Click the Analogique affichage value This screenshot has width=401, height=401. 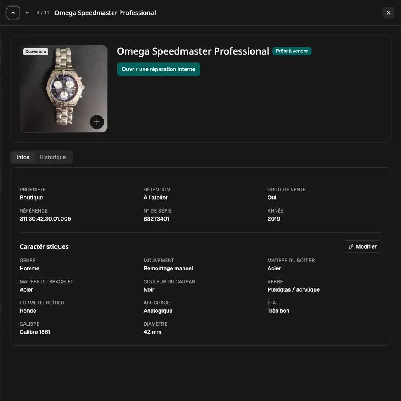158,311
